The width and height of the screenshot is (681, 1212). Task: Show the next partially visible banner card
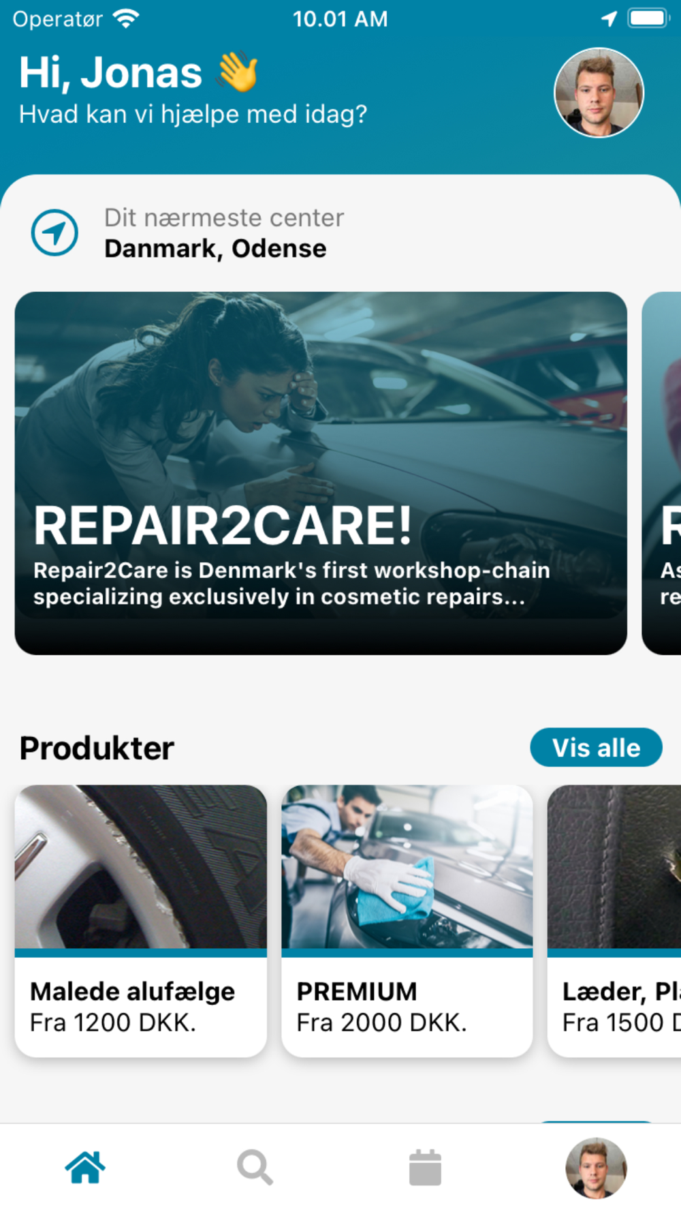pyautogui.click(x=661, y=473)
